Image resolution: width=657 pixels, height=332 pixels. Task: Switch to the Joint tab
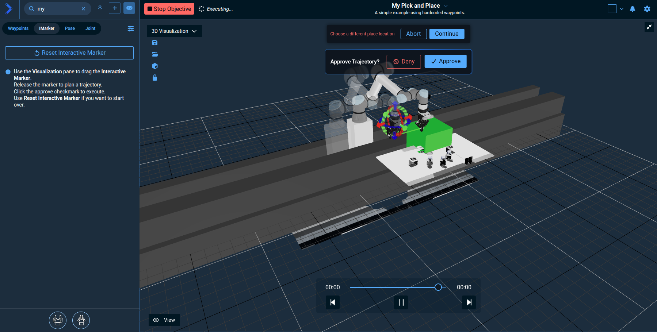pos(90,28)
